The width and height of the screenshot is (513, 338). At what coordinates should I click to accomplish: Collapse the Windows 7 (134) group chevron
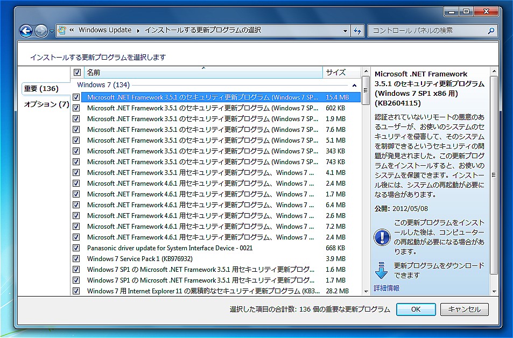tap(354, 86)
